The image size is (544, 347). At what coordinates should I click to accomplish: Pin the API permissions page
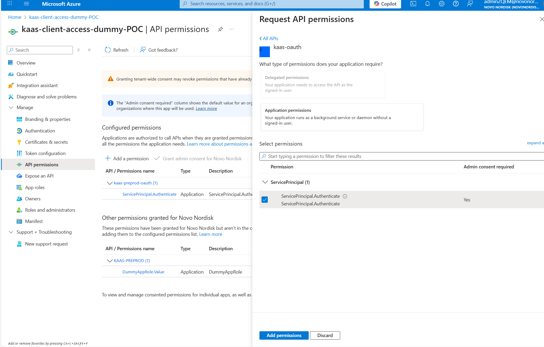click(220, 29)
